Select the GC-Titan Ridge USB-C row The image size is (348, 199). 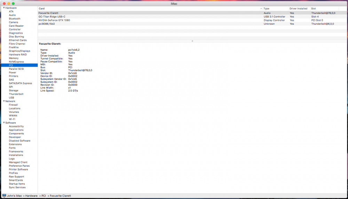[192, 17]
